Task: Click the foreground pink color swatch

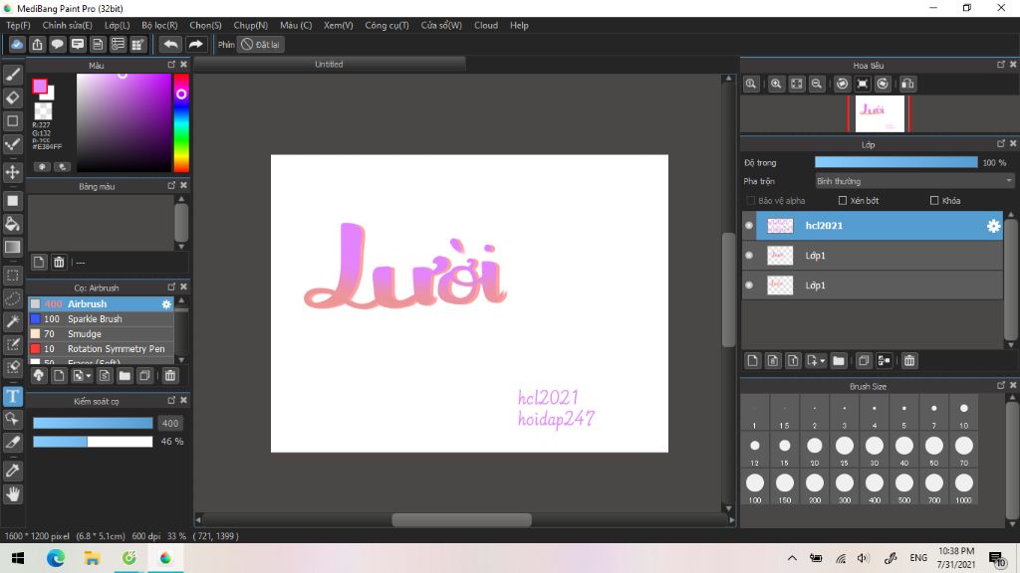Action: tap(40, 87)
